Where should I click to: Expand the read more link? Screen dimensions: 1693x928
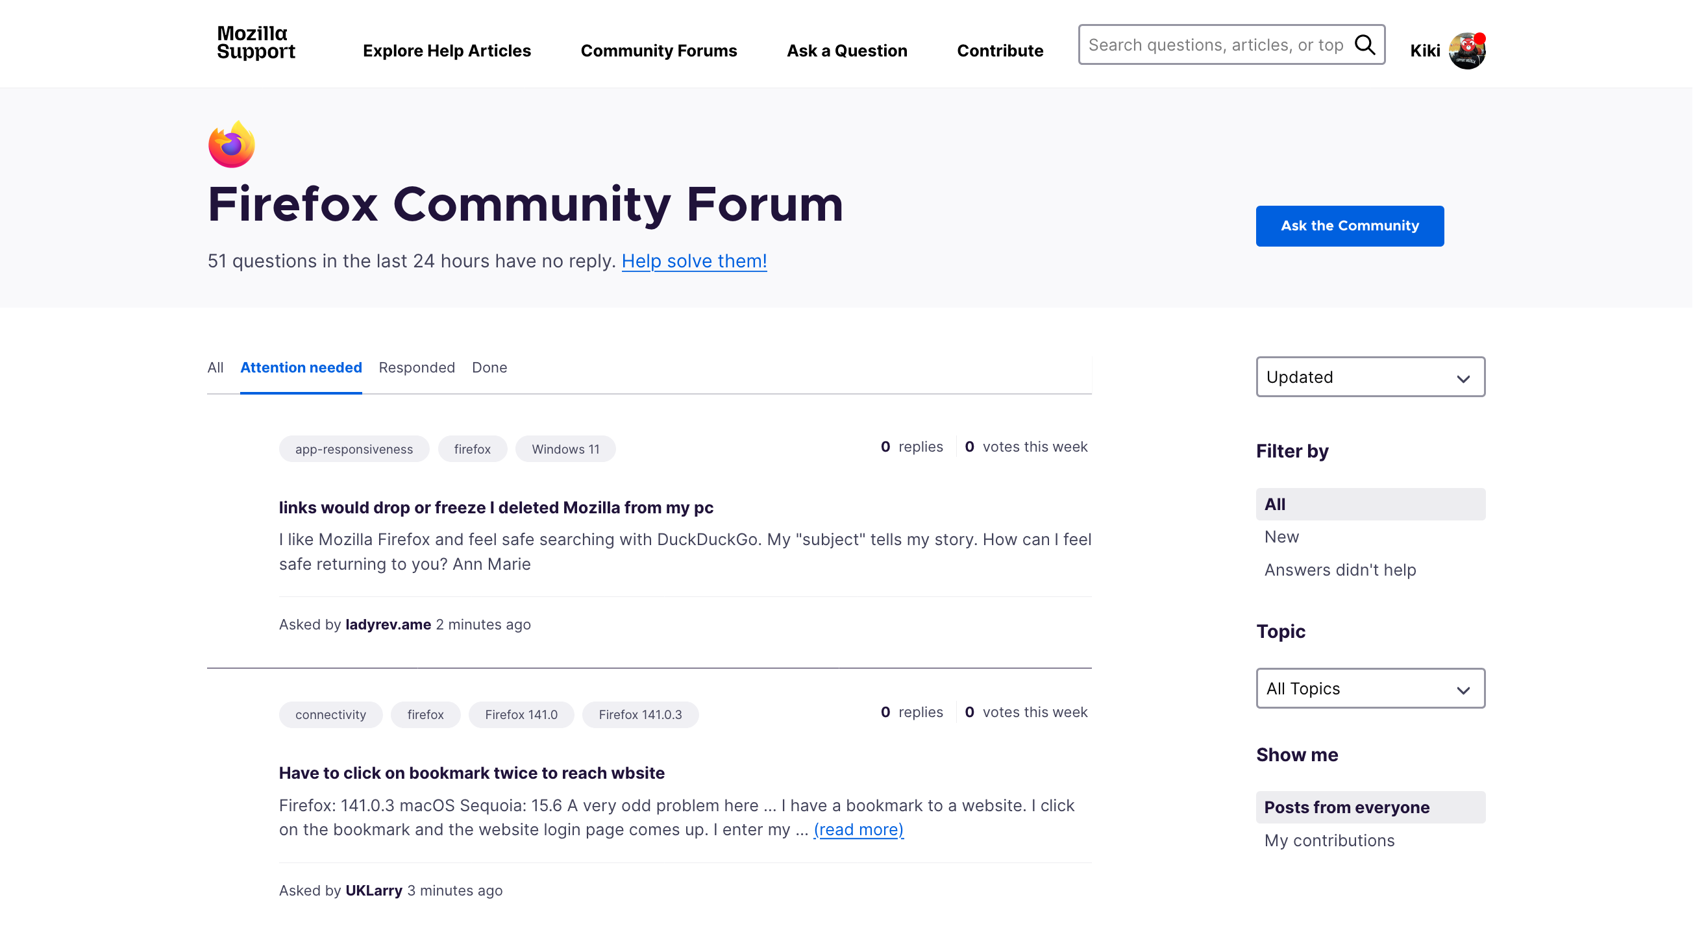click(858, 829)
